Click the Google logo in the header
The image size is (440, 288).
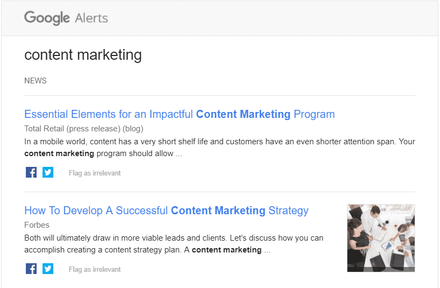(47, 18)
